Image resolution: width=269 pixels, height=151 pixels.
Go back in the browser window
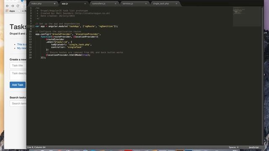click(x=7, y=6)
